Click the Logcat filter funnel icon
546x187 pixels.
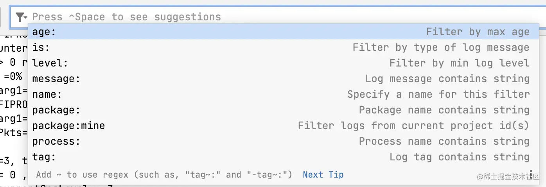coord(20,17)
